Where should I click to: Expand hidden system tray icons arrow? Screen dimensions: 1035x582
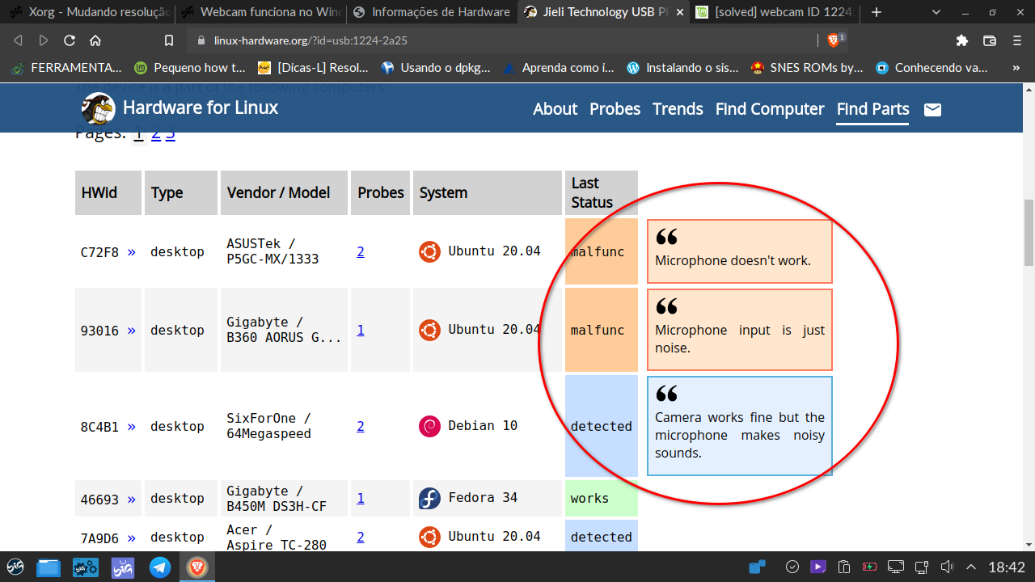click(971, 567)
